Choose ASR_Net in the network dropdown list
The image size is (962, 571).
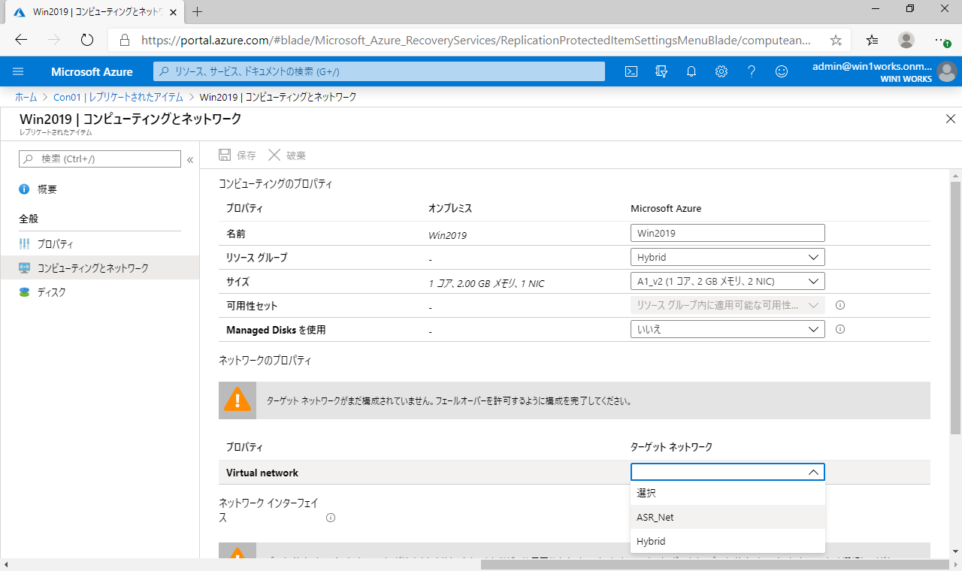click(x=728, y=517)
